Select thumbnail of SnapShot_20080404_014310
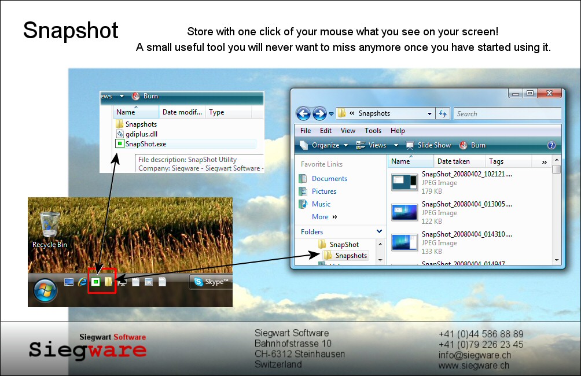The height and width of the screenshot is (376, 581). click(405, 242)
